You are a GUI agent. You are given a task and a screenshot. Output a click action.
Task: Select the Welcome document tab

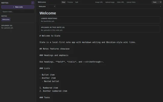(x=47, y=6)
